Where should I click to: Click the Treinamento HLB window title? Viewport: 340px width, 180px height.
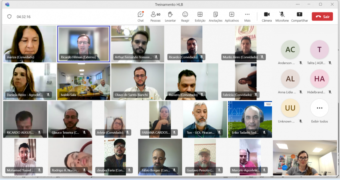[x=169, y=4]
